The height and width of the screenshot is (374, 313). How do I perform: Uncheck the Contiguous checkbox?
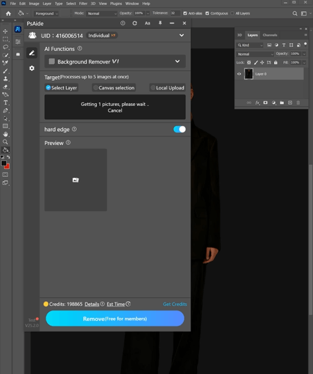pyautogui.click(x=207, y=13)
